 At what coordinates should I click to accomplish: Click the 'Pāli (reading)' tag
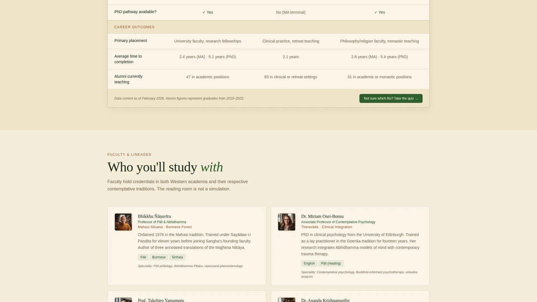(x=331, y=263)
